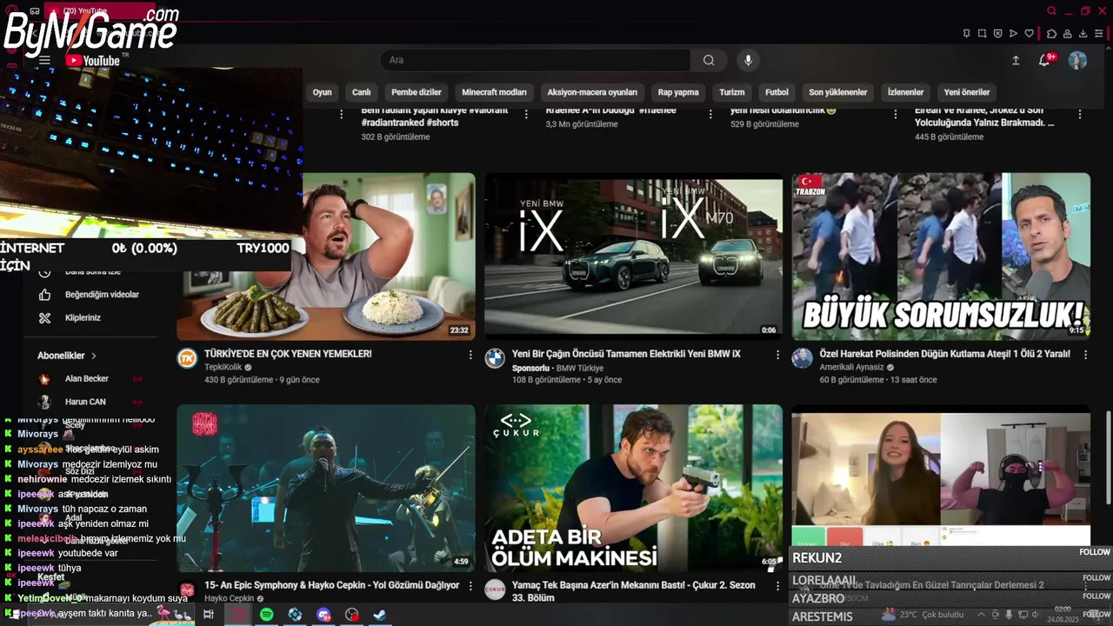Open the account avatar menu

coord(1077,60)
